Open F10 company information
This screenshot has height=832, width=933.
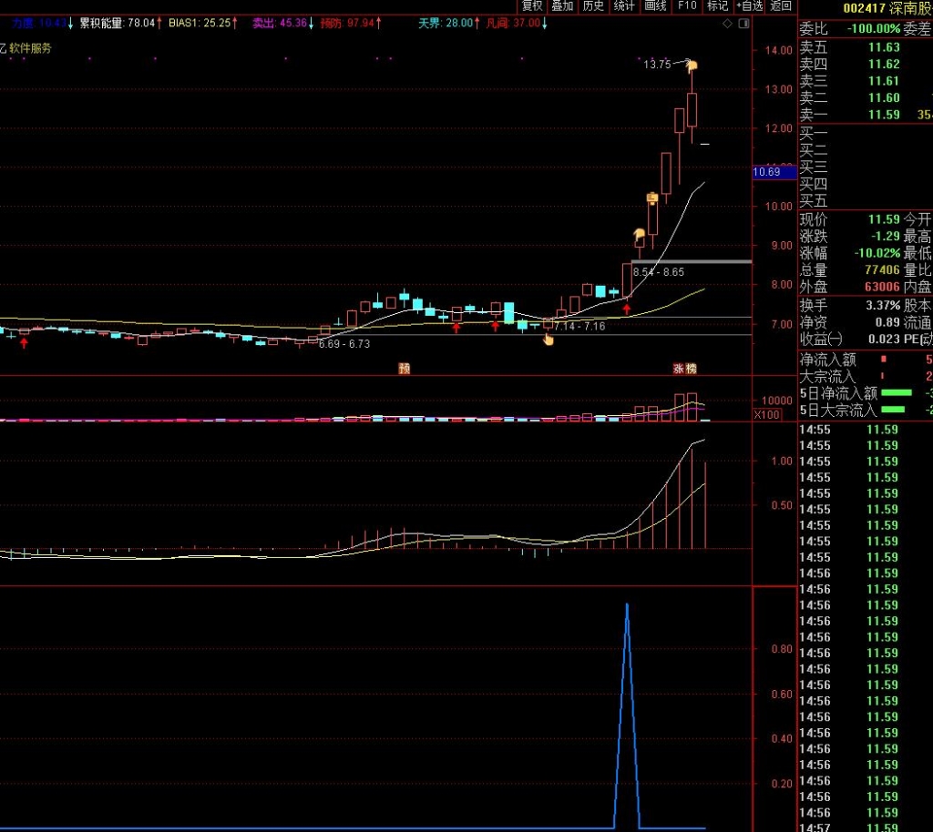(x=686, y=6)
